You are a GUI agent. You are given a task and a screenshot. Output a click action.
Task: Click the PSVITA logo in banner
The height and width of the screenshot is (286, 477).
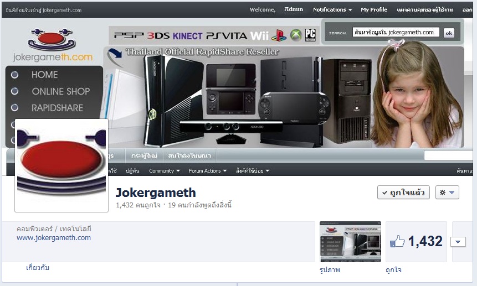pyautogui.click(x=227, y=36)
